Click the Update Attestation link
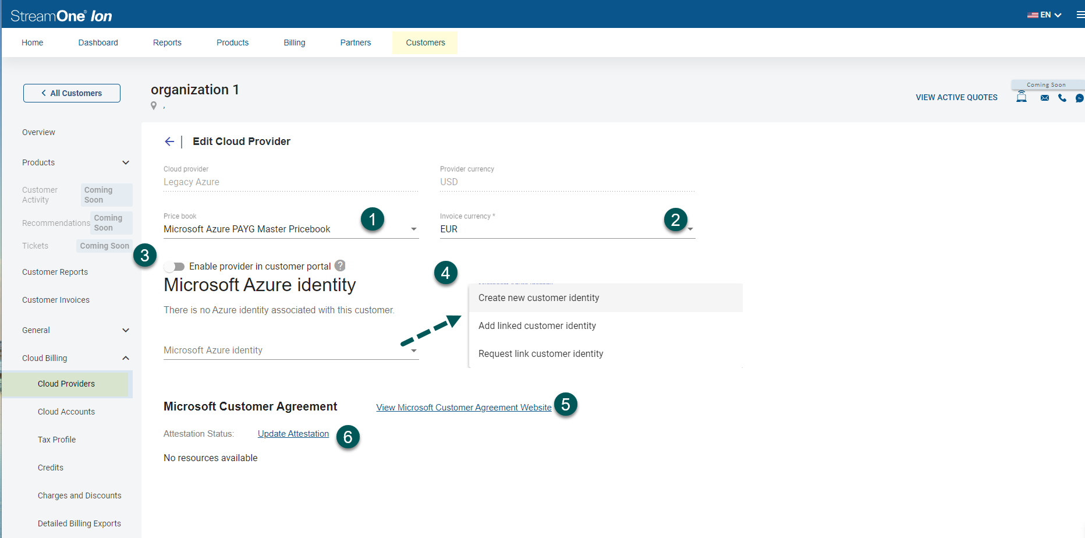Viewport: 1085px width, 538px height. click(293, 434)
